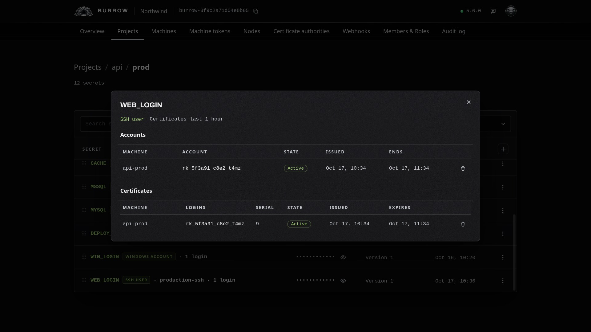This screenshot has height=332, width=591.
Task: Revoke the api-prod certificate row
Action: [463, 224]
